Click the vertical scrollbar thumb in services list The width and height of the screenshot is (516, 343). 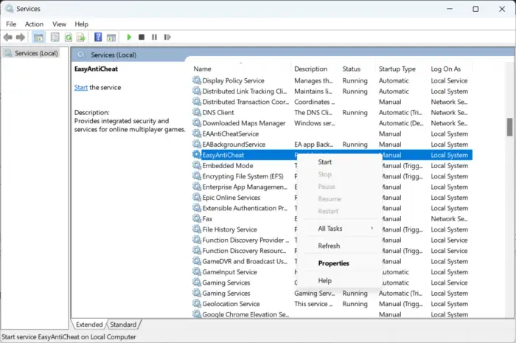tap(509, 127)
